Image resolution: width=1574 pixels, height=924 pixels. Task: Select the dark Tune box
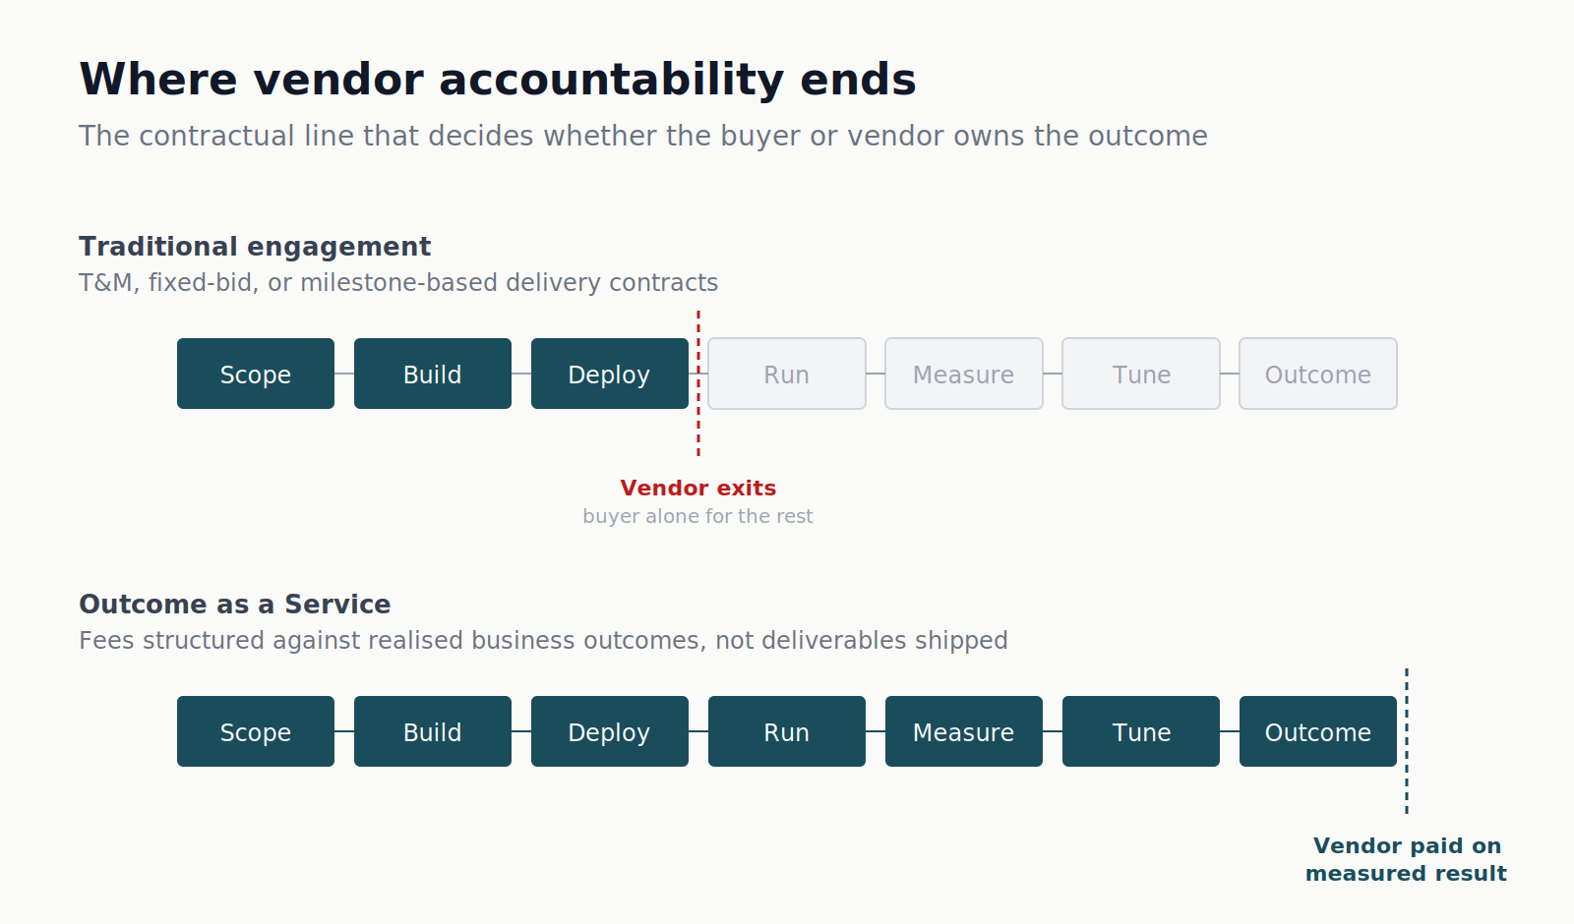click(1141, 731)
